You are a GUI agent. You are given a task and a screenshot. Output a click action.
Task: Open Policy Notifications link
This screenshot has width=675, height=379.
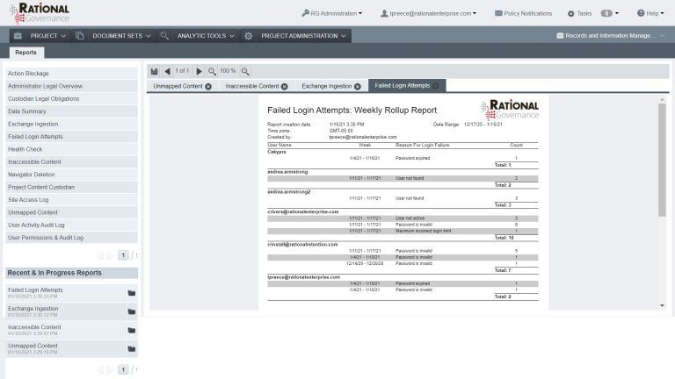pyautogui.click(x=523, y=13)
